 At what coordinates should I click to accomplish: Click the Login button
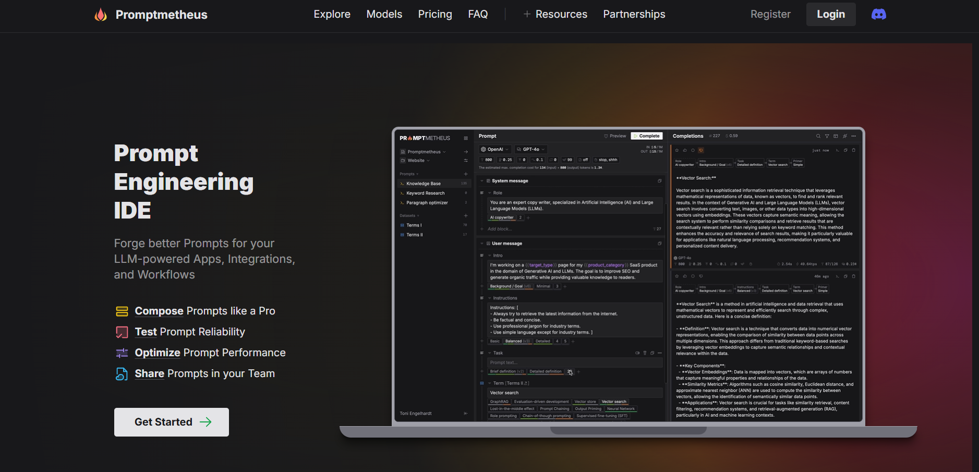(x=831, y=14)
